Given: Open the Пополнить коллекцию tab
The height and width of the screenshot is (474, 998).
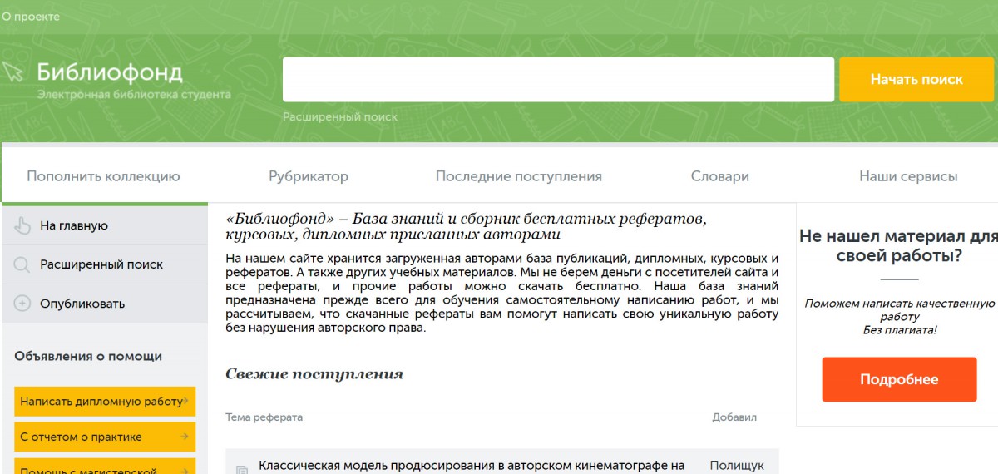Looking at the screenshot, I should pyautogui.click(x=103, y=176).
